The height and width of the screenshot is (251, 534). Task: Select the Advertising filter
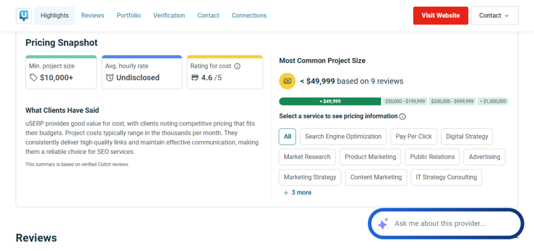click(484, 157)
